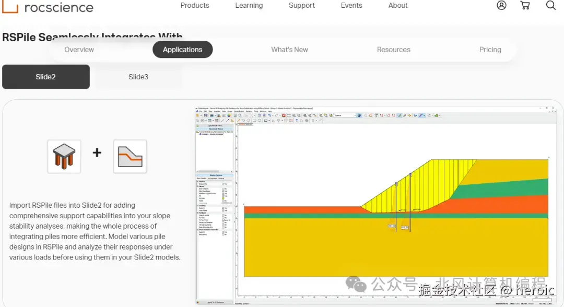
Task: Click the red X icon in Slide2 toolbar
Action: pos(284,115)
